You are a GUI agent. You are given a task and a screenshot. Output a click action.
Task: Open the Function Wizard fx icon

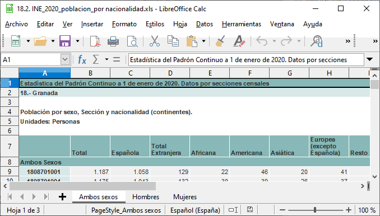[x=82, y=59]
